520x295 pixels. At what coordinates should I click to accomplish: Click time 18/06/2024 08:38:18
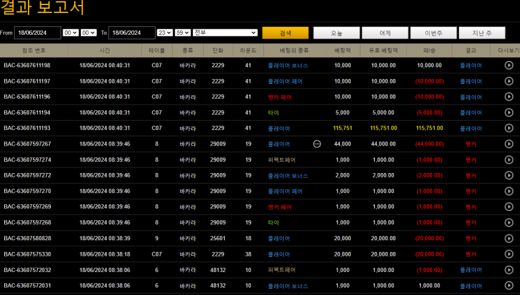point(105,254)
